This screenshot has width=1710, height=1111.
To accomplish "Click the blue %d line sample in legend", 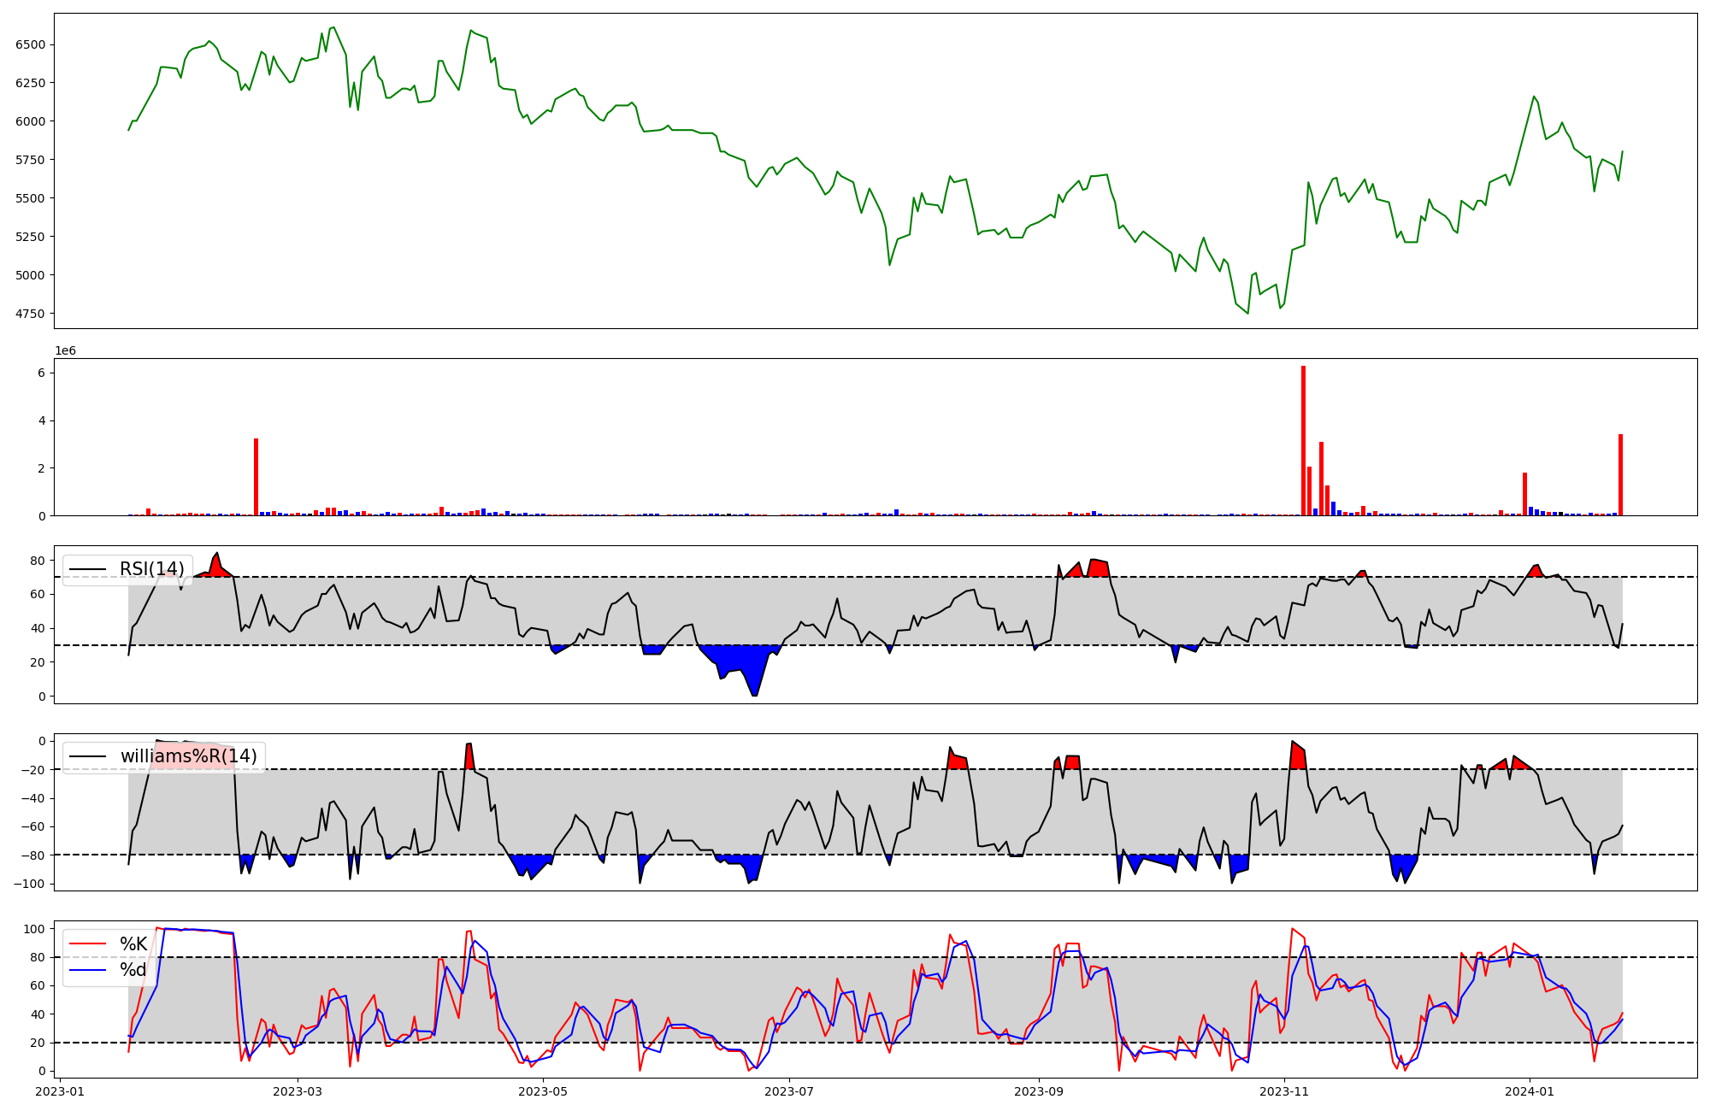I will [x=87, y=970].
